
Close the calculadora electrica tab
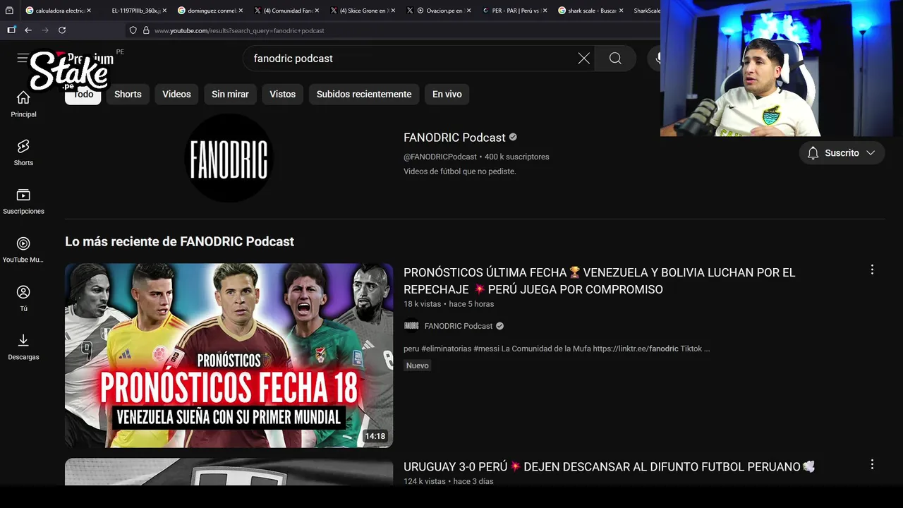click(x=89, y=11)
